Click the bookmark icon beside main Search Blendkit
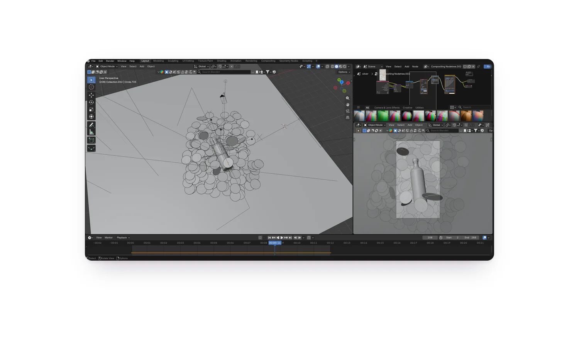579x347 pixels. pos(257,72)
